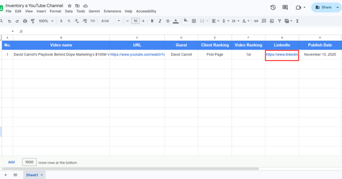
Task: Create a filter
Action: coord(280,21)
